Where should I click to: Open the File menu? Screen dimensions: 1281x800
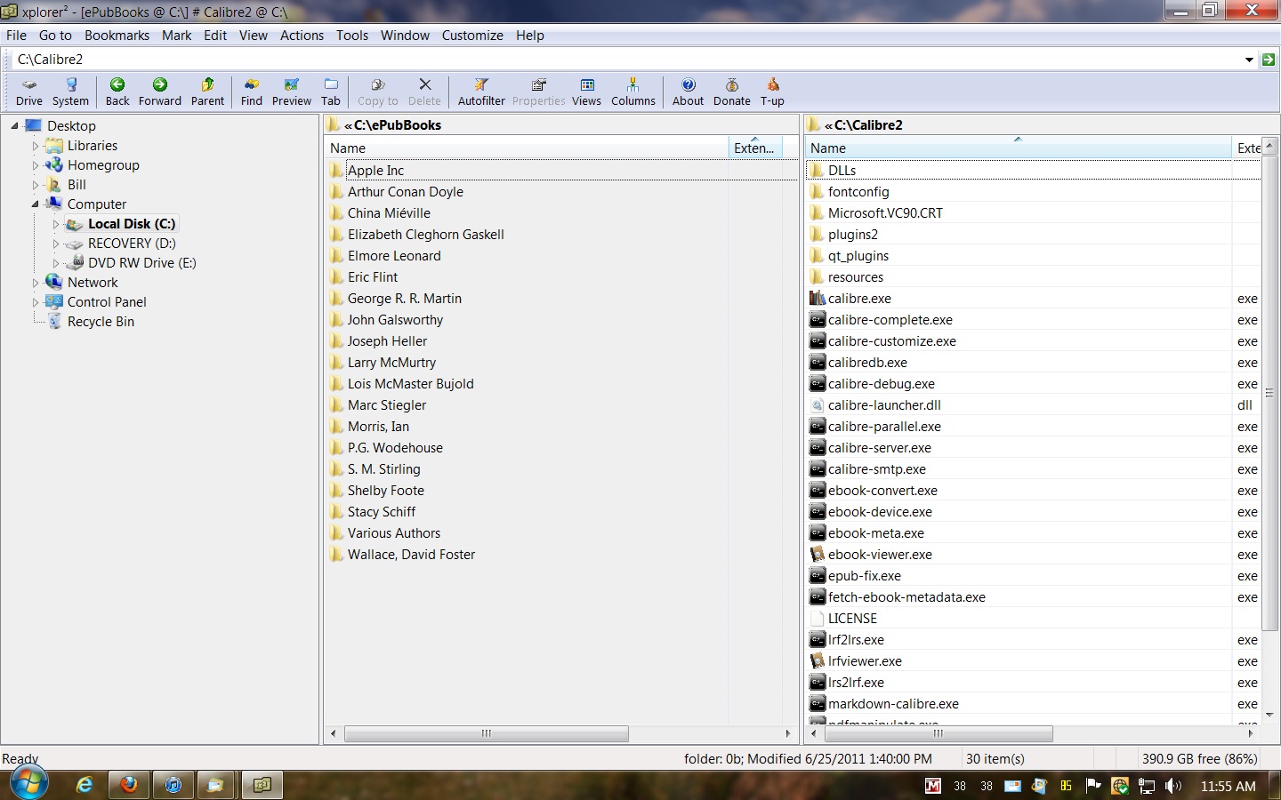click(x=16, y=36)
